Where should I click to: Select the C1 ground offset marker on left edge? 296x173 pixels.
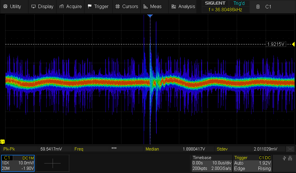coord(2,142)
